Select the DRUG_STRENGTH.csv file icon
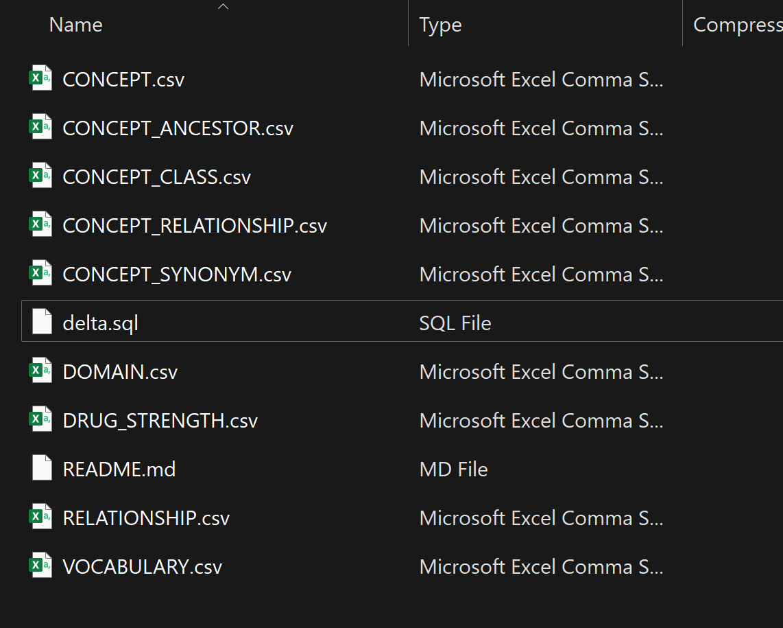Viewport: 783px width, 628px height. (x=41, y=419)
